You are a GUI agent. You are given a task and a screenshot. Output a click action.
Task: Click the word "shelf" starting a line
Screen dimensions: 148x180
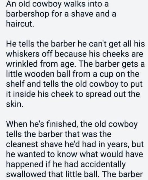15,84
